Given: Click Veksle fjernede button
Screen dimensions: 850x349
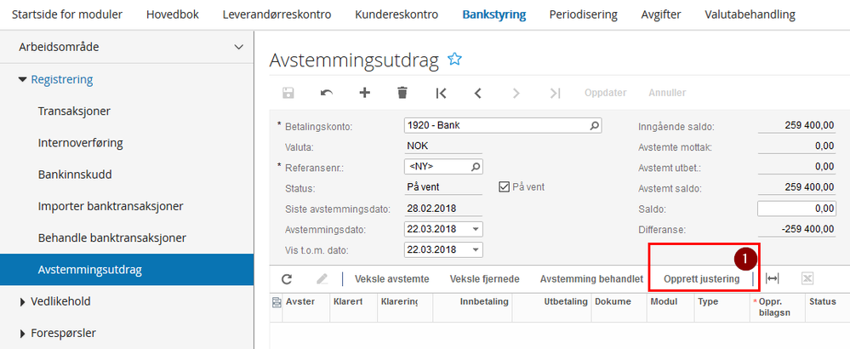Looking at the screenshot, I should click(x=485, y=279).
